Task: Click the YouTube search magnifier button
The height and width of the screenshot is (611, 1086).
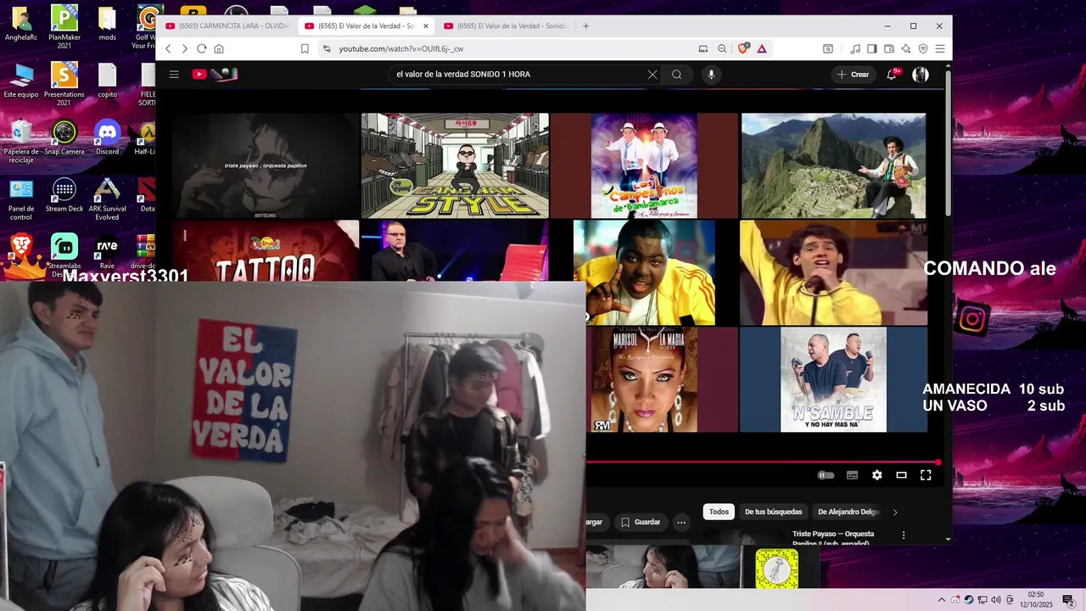Action: [677, 75]
